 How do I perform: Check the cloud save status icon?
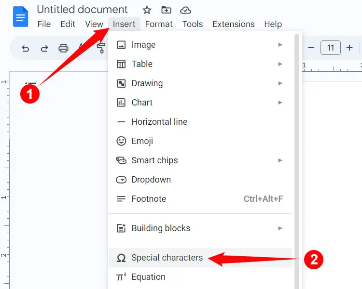pyautogui.click(x=185, y=10)
